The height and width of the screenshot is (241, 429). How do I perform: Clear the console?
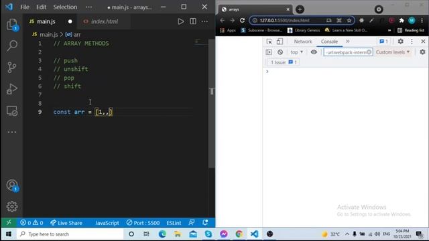(280, 52)
